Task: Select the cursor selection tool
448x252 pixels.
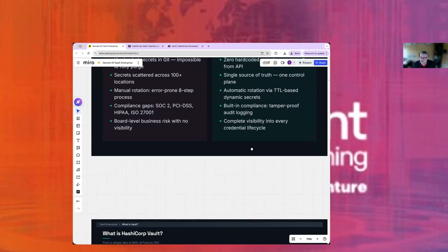Action: [78, 111]
